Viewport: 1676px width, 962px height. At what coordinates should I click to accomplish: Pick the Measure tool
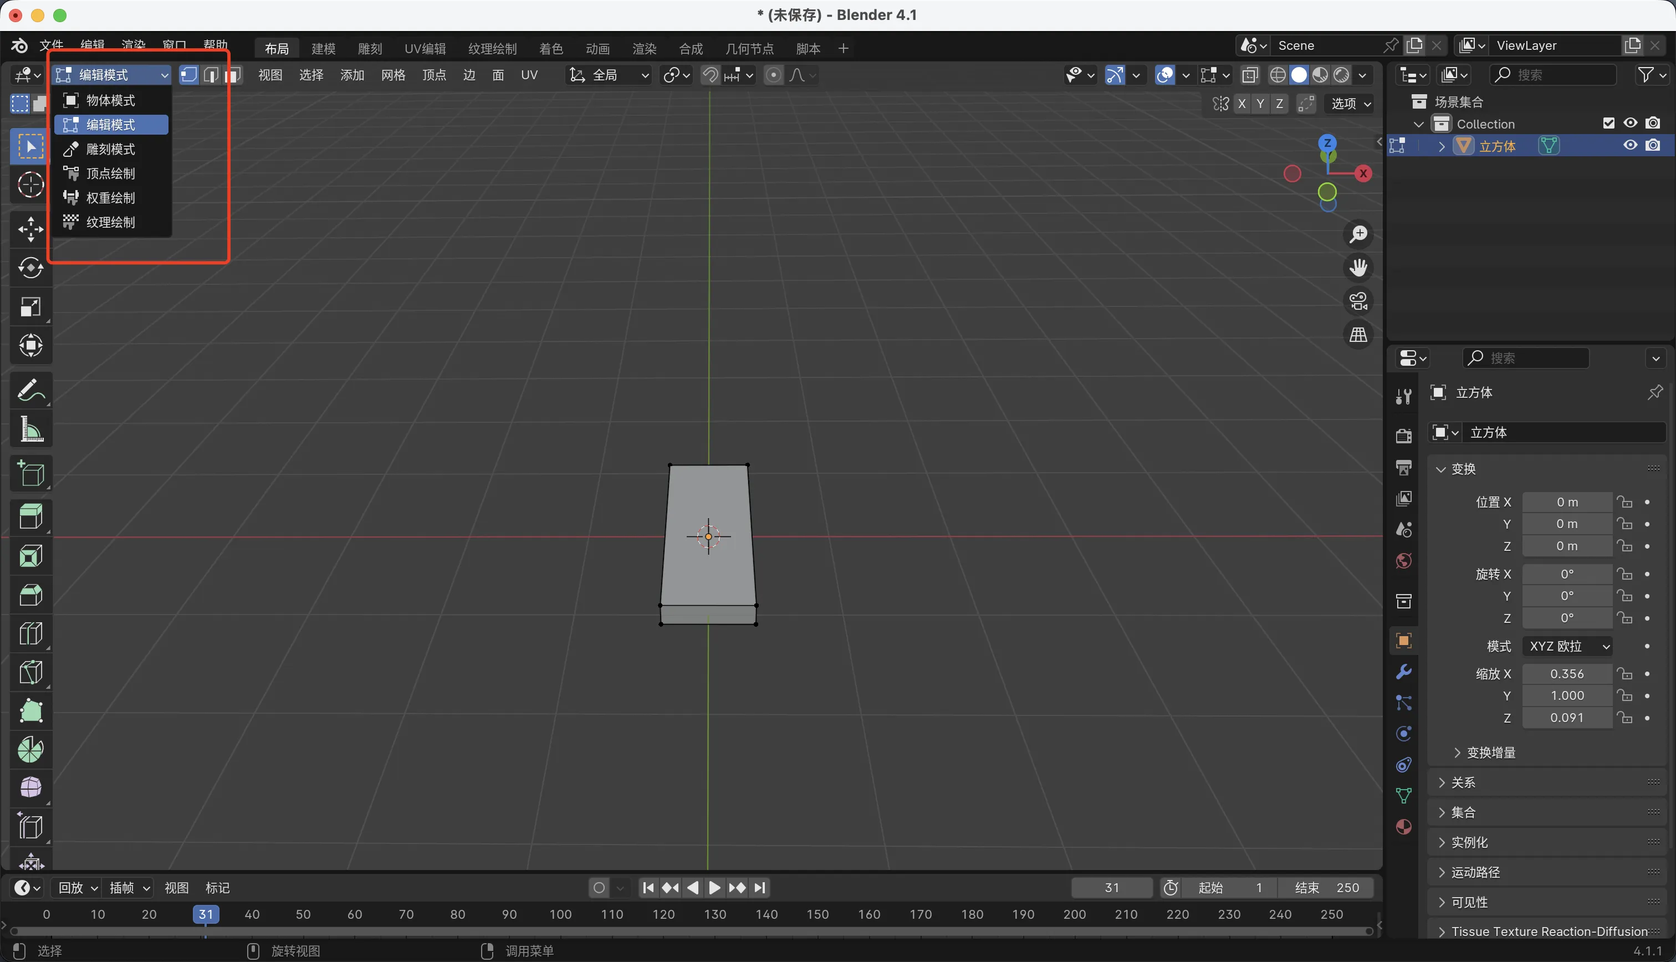click(x=30, y=429)
